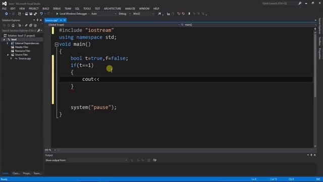This screenshot has width=323, height=182.
Task: Start Local Windows Debugger
Action: 72,14
